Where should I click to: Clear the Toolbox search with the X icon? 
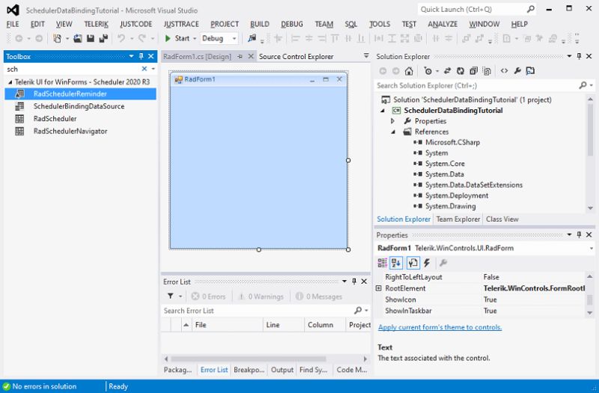tap(144, 69)
